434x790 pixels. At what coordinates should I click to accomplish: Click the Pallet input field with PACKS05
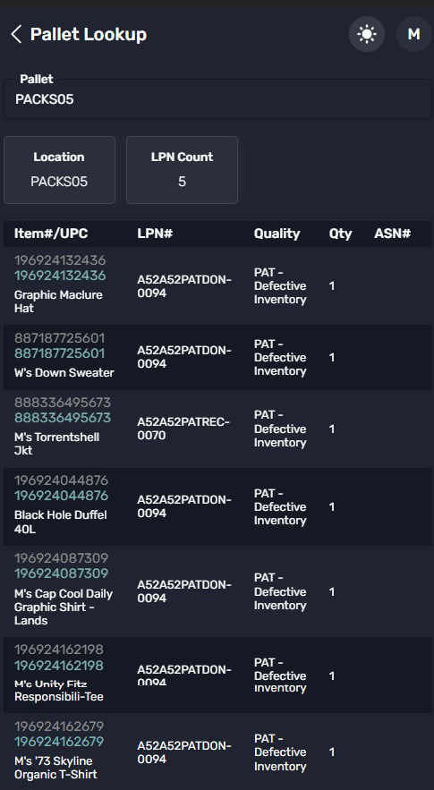pyautogui.click(x=217, y=99)
